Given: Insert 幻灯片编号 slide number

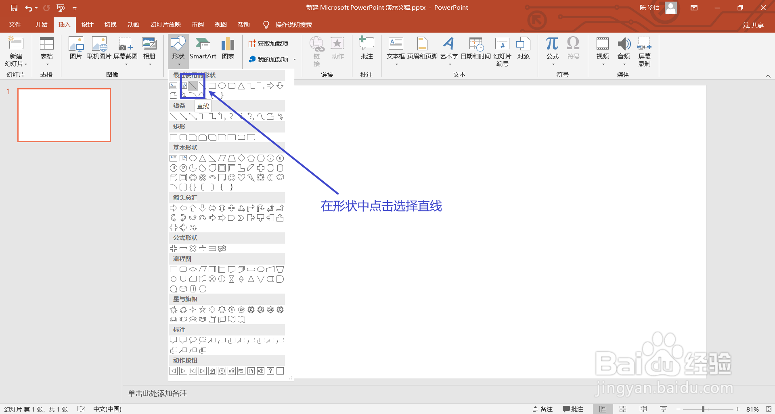Looking at the screenshot, I should [x=502, y=52].
